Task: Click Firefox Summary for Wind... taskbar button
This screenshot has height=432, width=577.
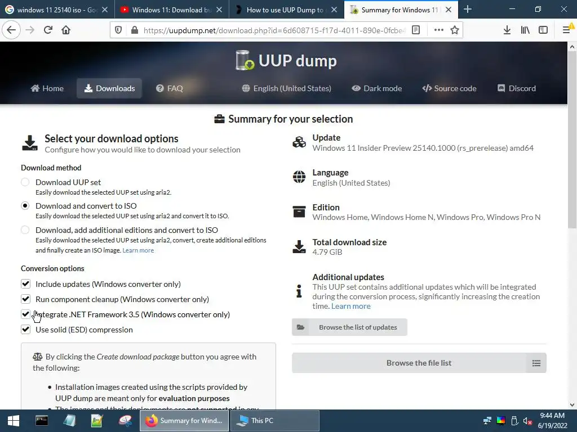Action: coord(184,421)
